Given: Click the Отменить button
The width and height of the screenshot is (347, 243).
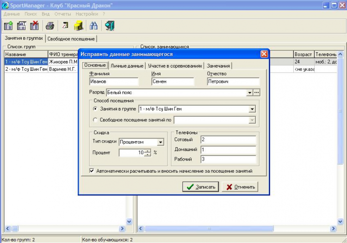Looking at the screenshot, I should [240, 187].
